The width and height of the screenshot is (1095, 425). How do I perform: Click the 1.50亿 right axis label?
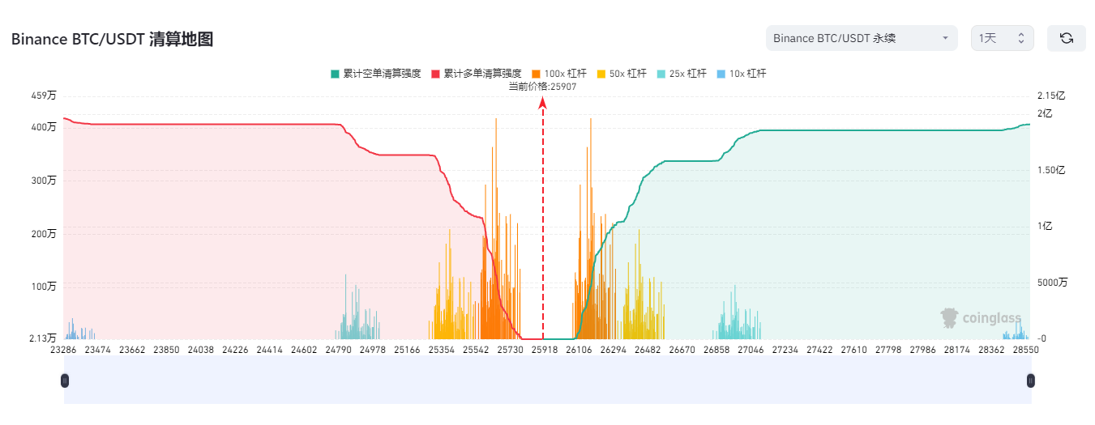point(1051,170)
